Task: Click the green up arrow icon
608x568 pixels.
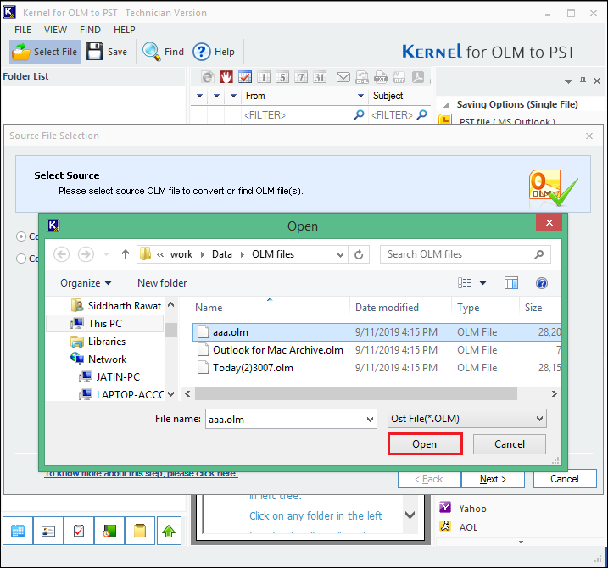Action: [x=169, y=531]
